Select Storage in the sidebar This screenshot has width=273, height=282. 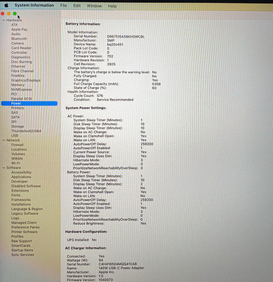click(x=18, y=126)
